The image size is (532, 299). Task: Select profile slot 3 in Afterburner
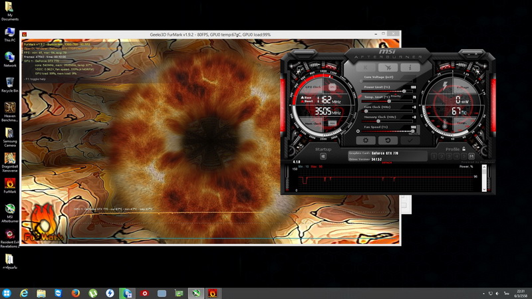tap(449, 156)
